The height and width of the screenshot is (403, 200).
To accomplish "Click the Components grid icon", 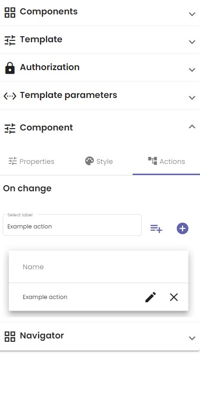I will [10, 12].
